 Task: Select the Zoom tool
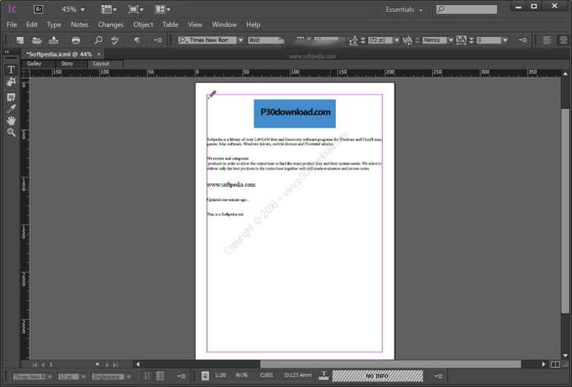11,132
